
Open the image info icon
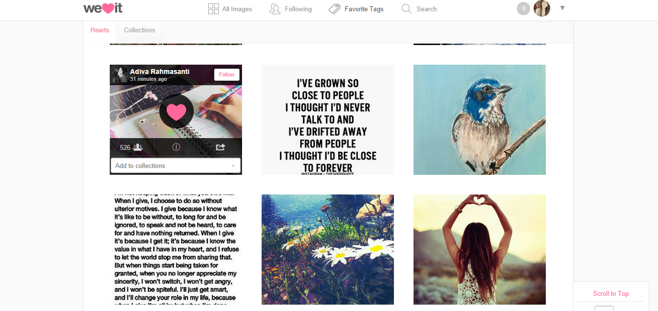(x=176, y=147)
